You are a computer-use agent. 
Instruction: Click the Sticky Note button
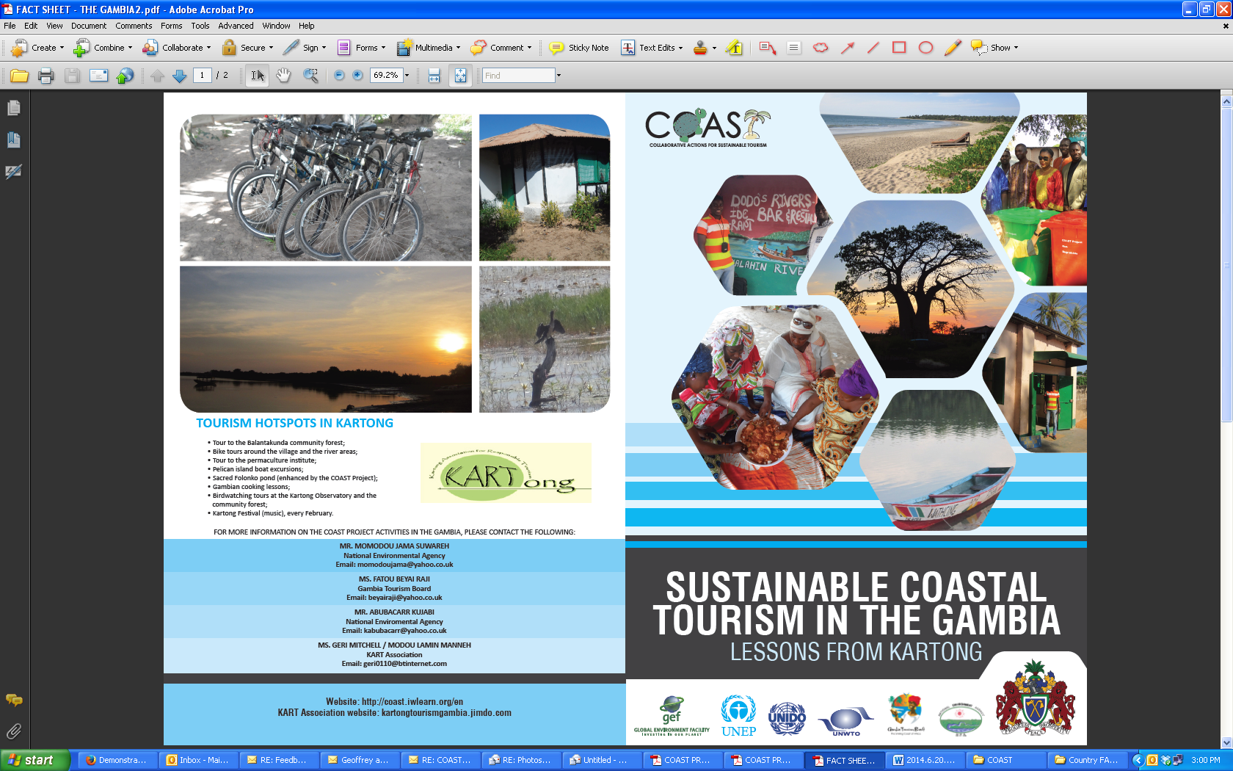click(579, 48)
